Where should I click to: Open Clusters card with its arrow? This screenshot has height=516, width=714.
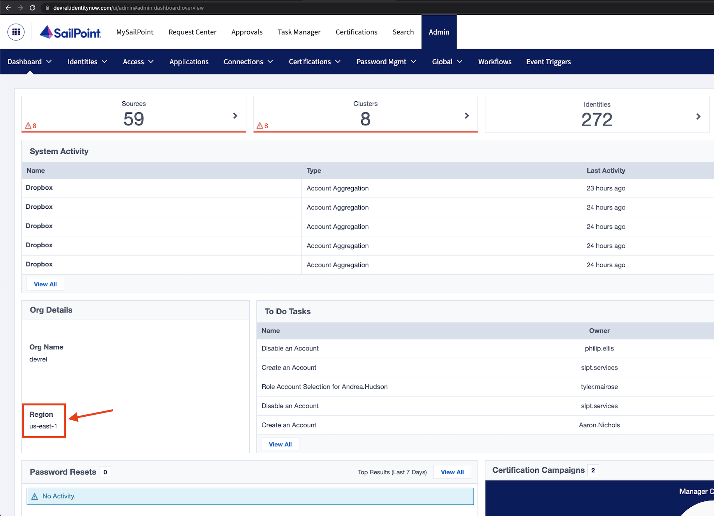(467, 116)
